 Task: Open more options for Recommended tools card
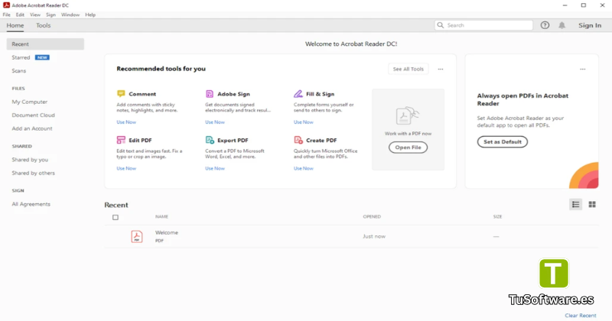tap(441, 69)
